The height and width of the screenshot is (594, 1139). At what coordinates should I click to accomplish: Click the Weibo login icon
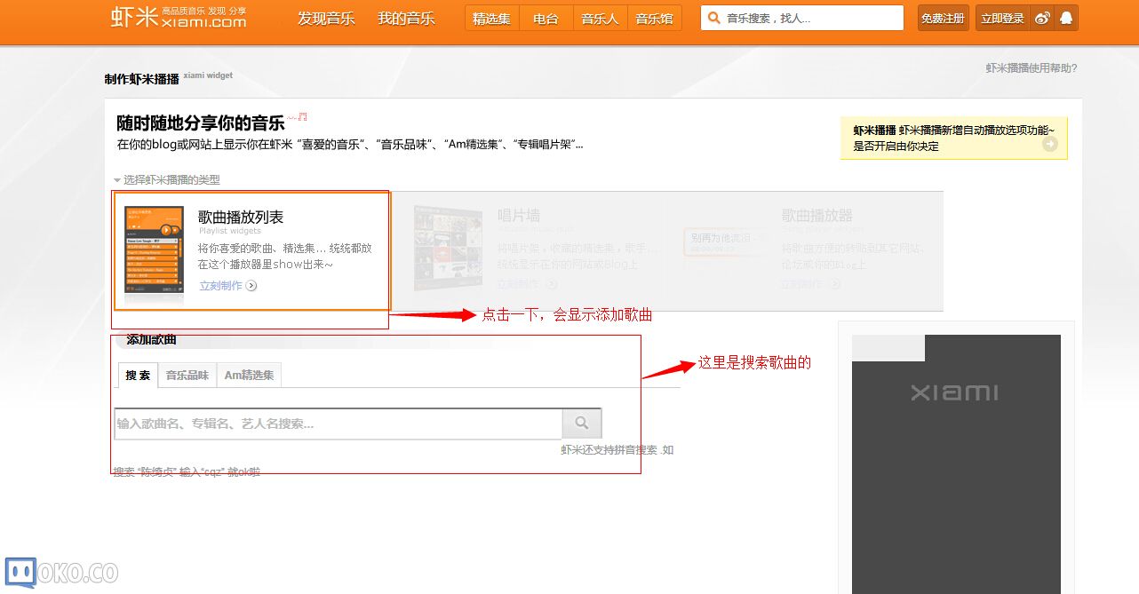point(1042,18)
